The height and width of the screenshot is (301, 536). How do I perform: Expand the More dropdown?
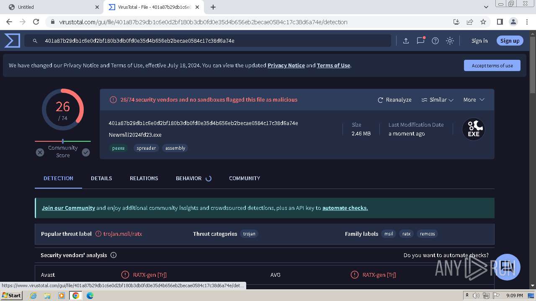point(474,100)
